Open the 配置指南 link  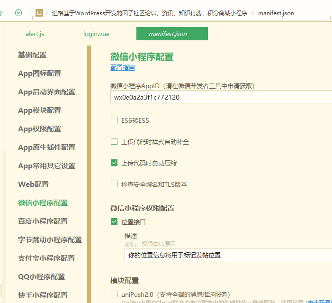point(123,67)
